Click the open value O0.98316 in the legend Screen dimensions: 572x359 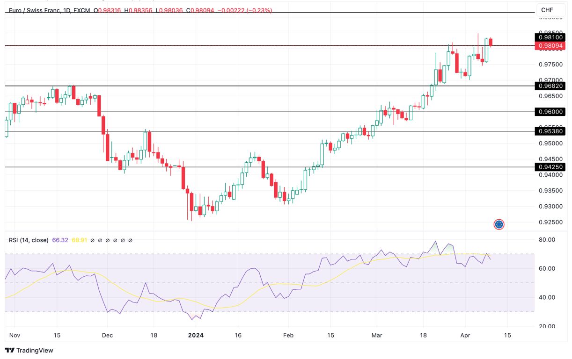(108, 10)
